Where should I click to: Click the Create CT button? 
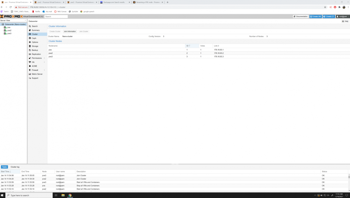pos(329,16)
